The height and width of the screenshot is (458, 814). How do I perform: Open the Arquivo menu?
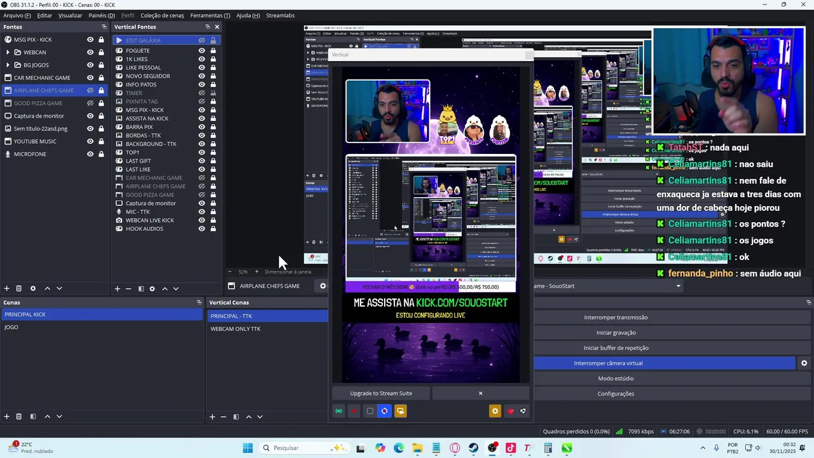tap(17, 15)
